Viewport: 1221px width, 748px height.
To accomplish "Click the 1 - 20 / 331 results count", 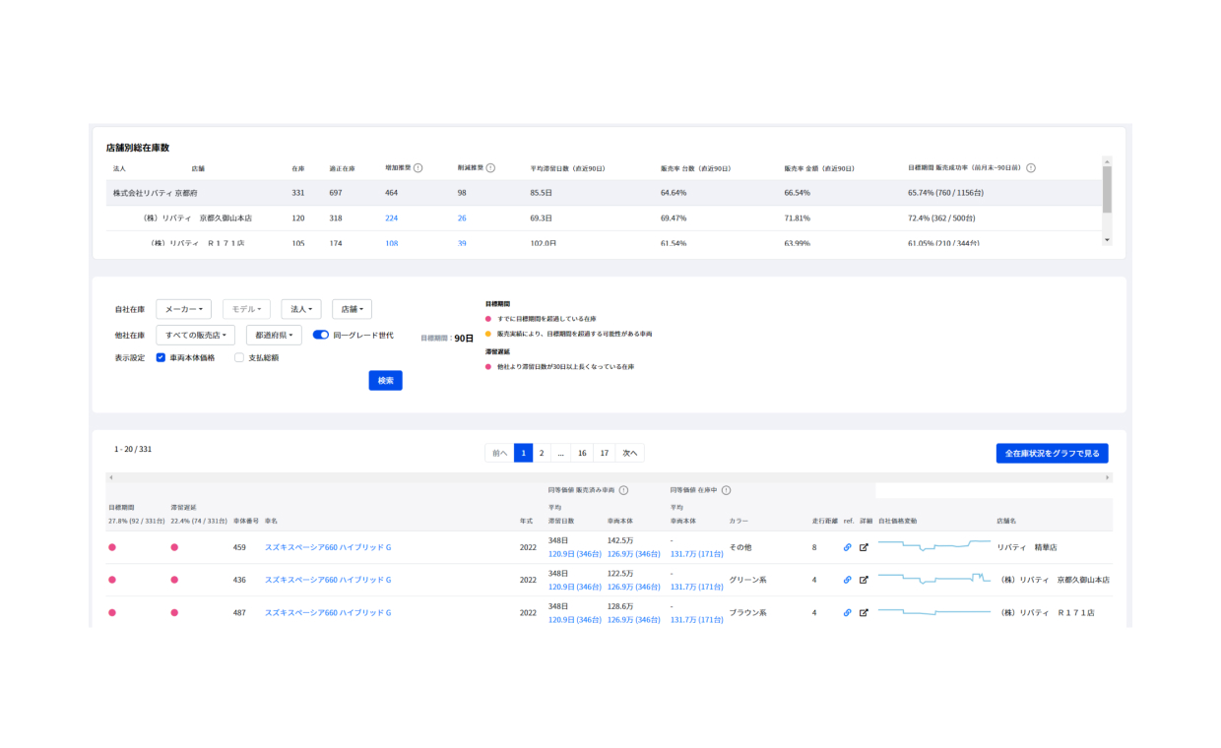I will (x=133, y=449).
